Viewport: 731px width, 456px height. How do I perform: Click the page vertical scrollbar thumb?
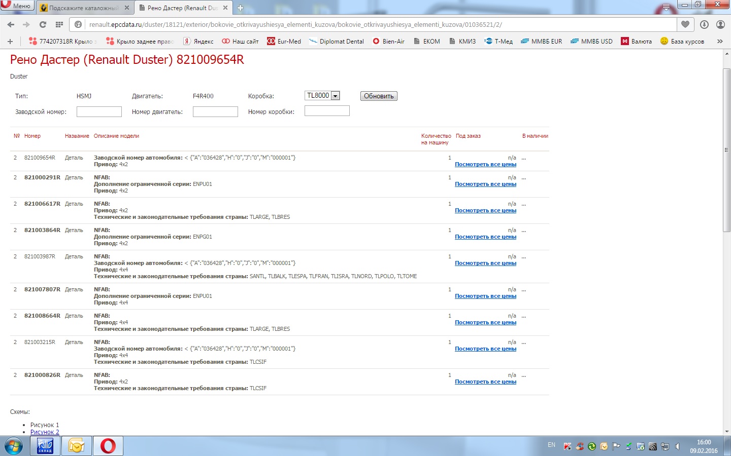(x=726, y=149)
